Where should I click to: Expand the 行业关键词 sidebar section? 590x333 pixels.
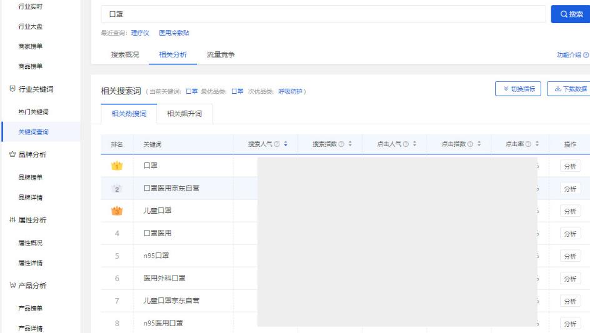pyautogui.click(x=36, y=89)
